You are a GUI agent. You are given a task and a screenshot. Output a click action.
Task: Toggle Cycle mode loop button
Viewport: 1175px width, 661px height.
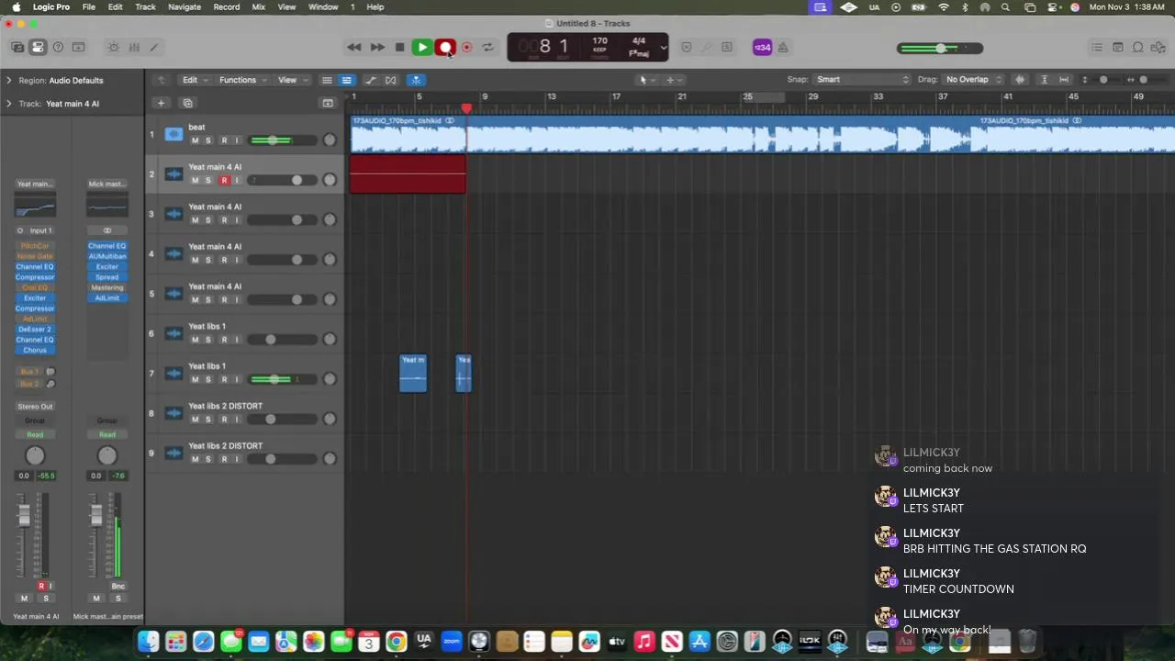487,47
